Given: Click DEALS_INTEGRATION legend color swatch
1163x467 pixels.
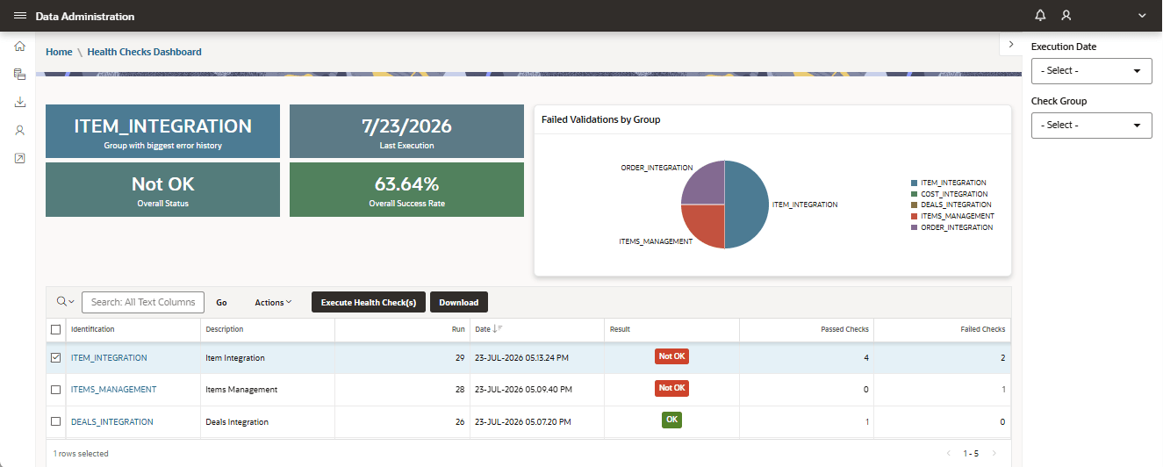Looking at the screenshot, I should click(915, 205).
